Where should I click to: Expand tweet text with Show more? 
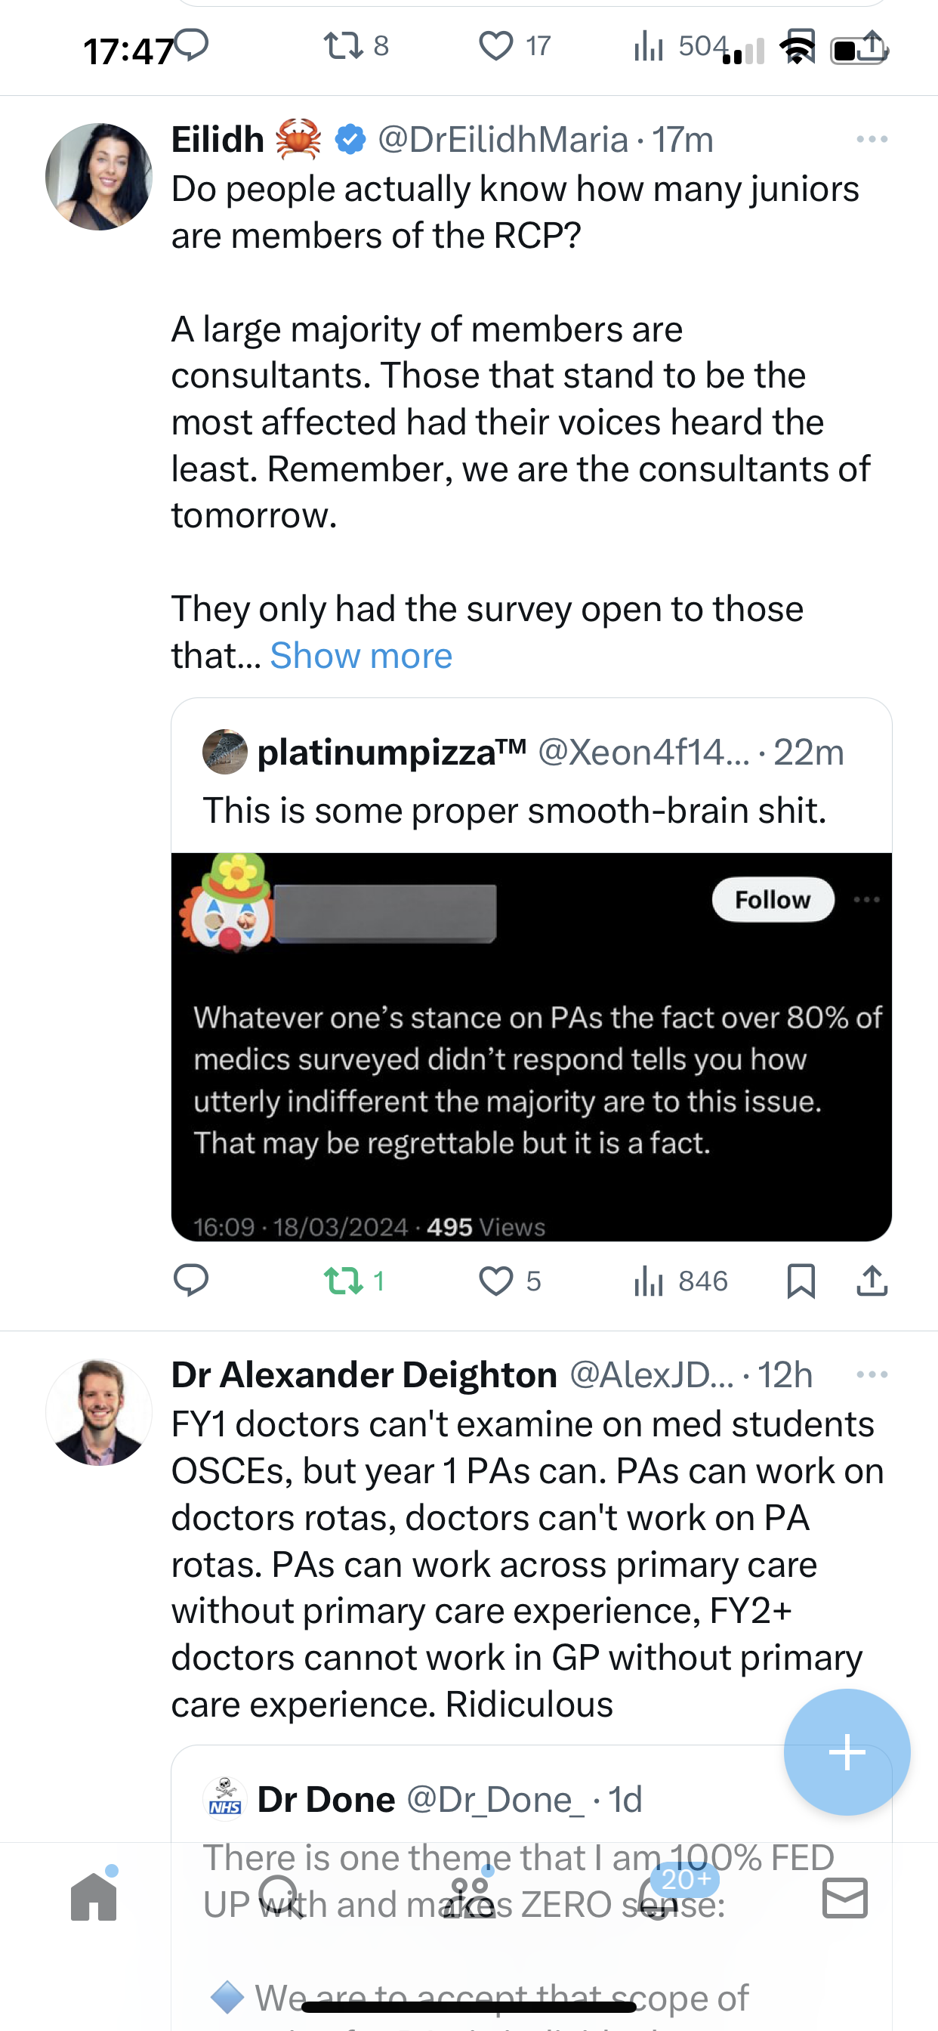click(x=361, y=655)
